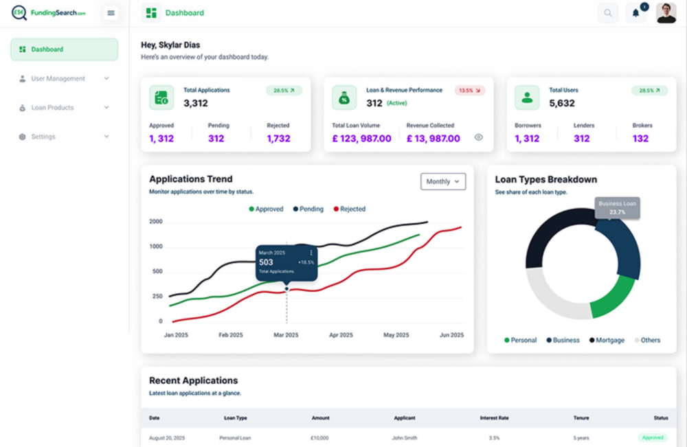
Task: Sort by the Applicant column header
Action: point(405,418)
